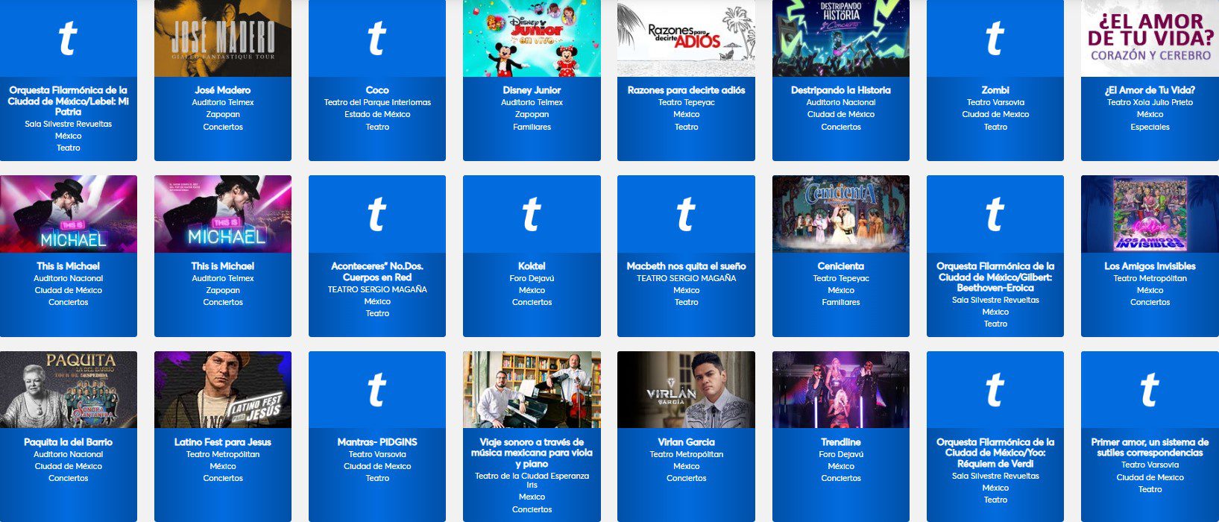Screen dimensions: 1219x522
Task: Click "TEATRO SERGIO MAGAÑA" under the Macbeth title
Action: click(x=686, y=279)
